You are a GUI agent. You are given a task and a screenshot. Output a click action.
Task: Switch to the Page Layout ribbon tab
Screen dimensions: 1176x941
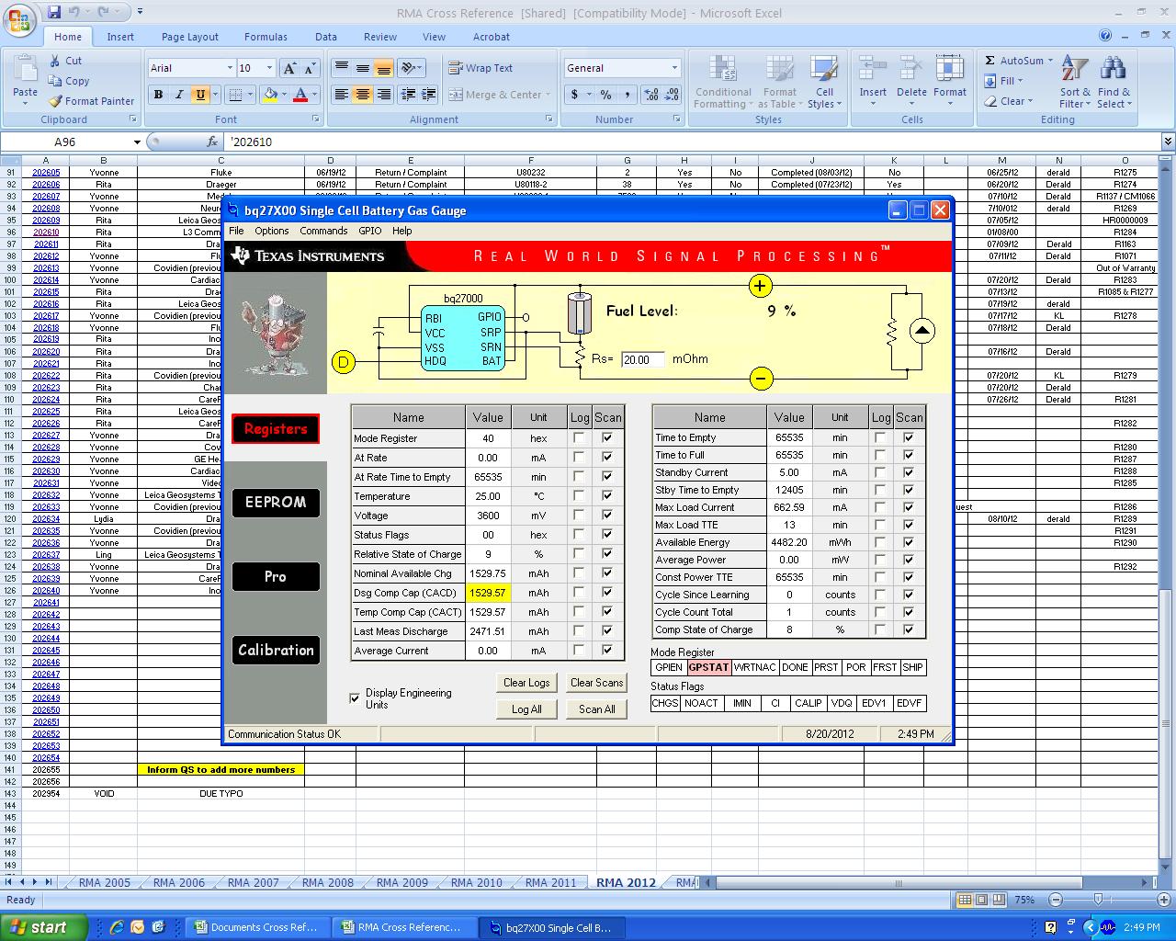tap(190, 37)
